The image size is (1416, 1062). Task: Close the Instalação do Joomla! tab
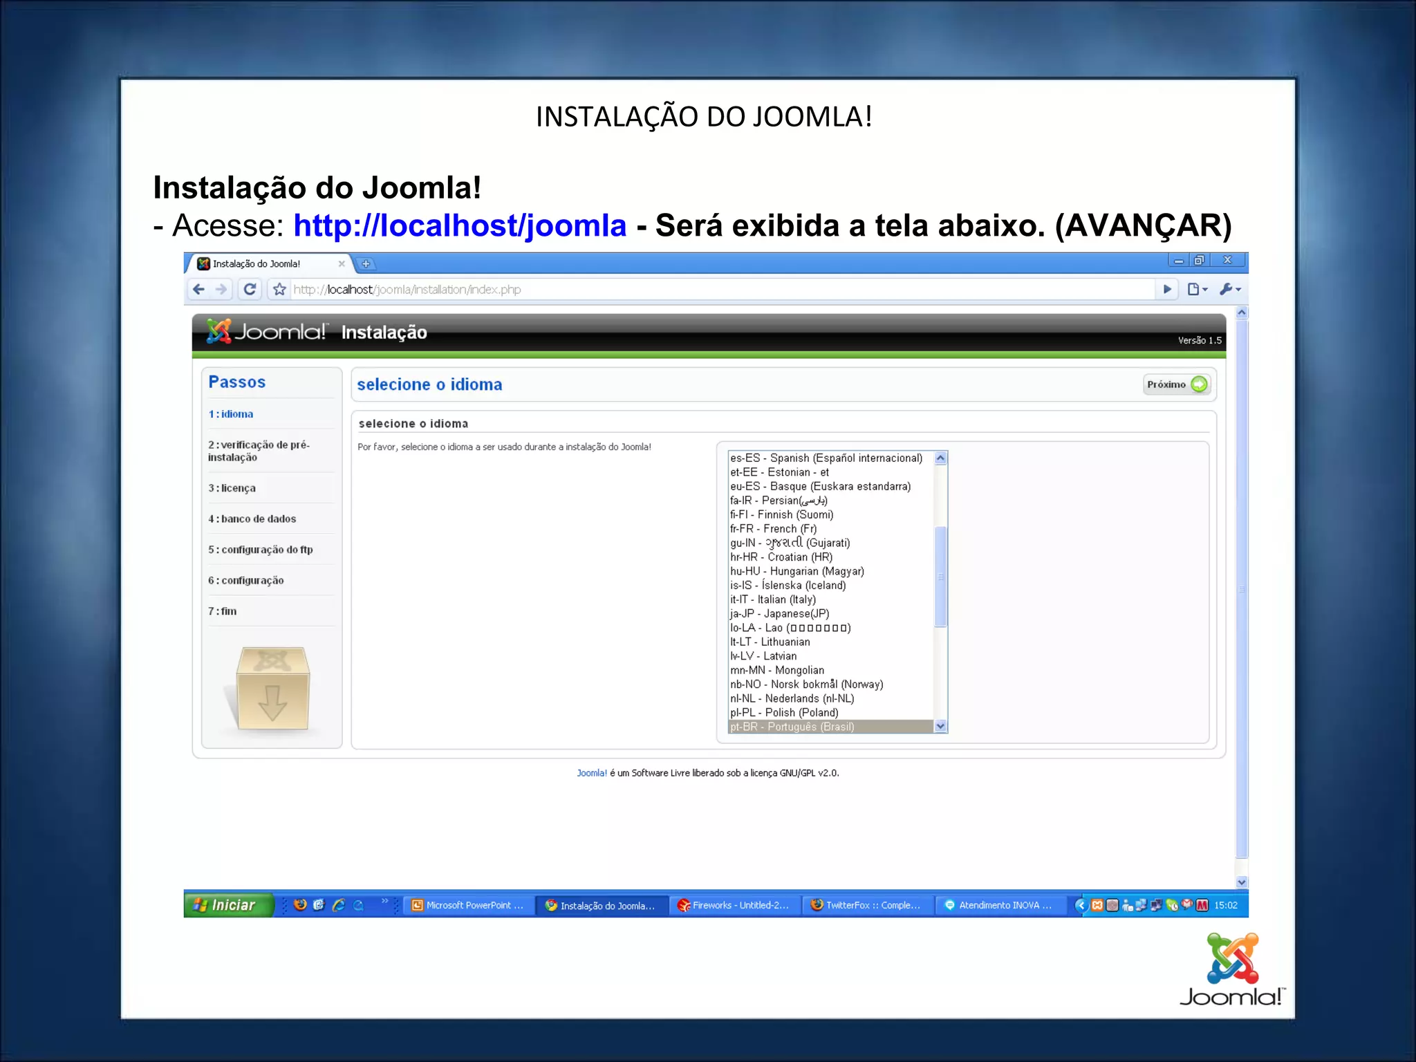click(342, 264)
